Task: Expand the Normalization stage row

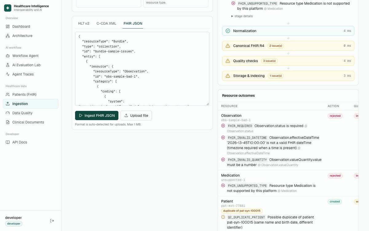Action: [288, 31]
